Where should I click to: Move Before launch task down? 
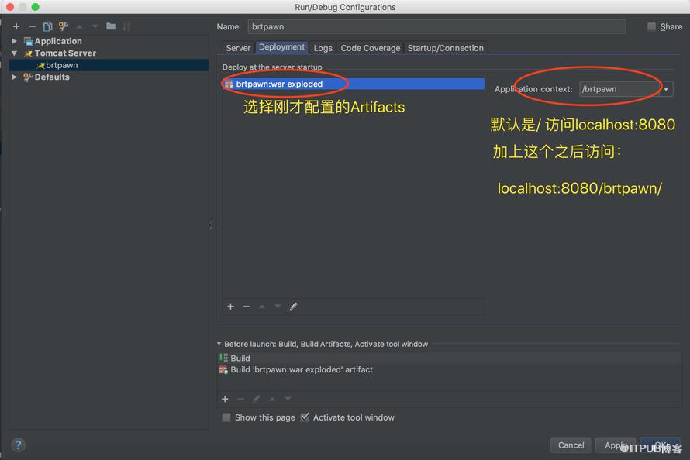[x=288, y=399]
